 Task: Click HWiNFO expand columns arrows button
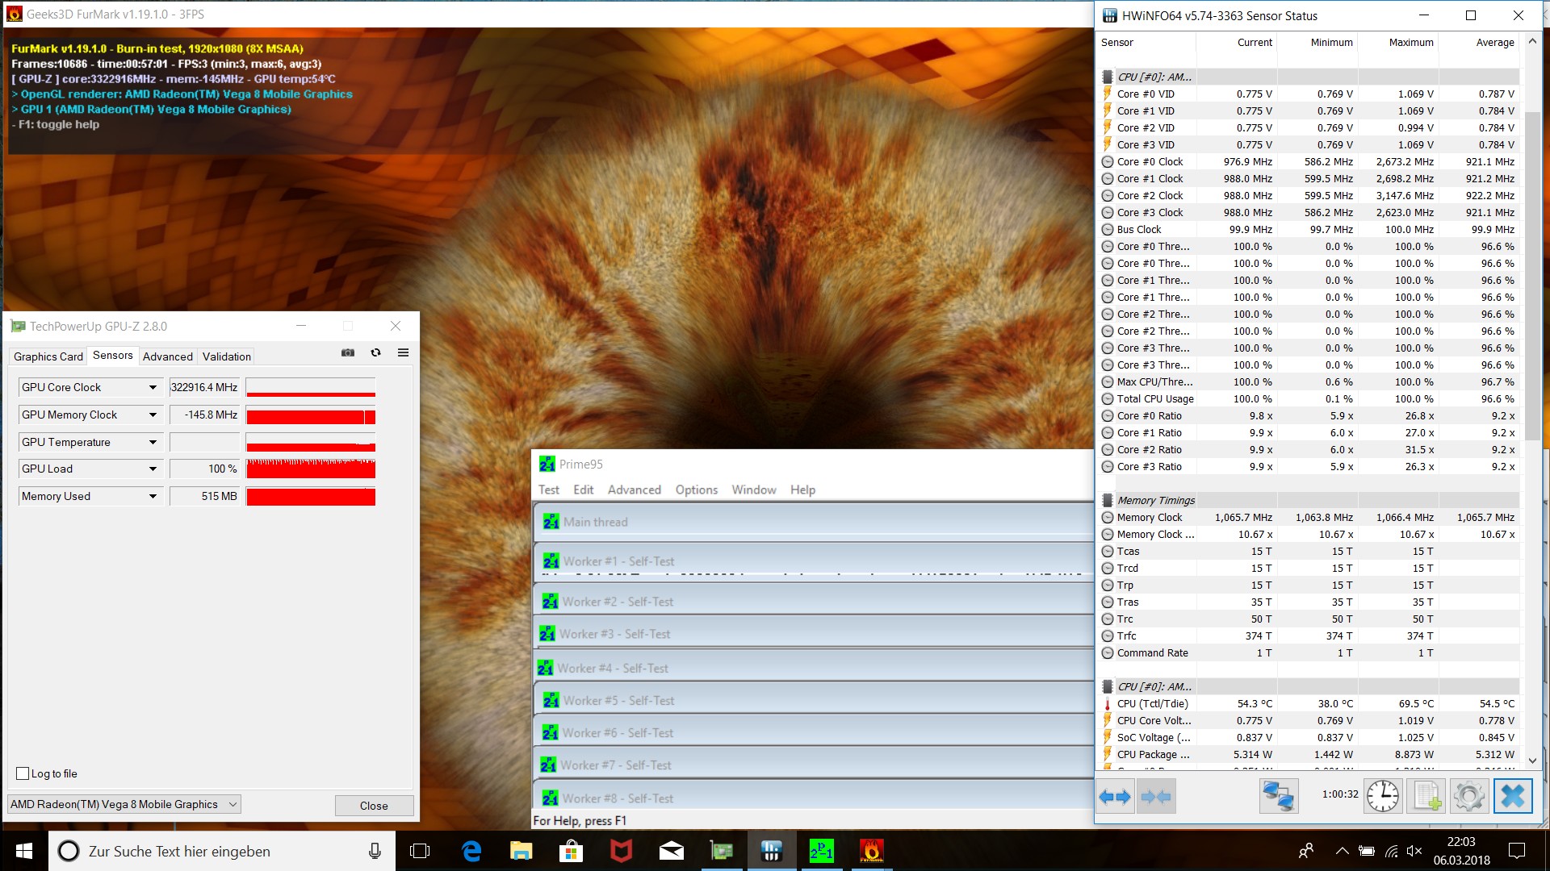pyautogui.click(x=1115, y=797)
